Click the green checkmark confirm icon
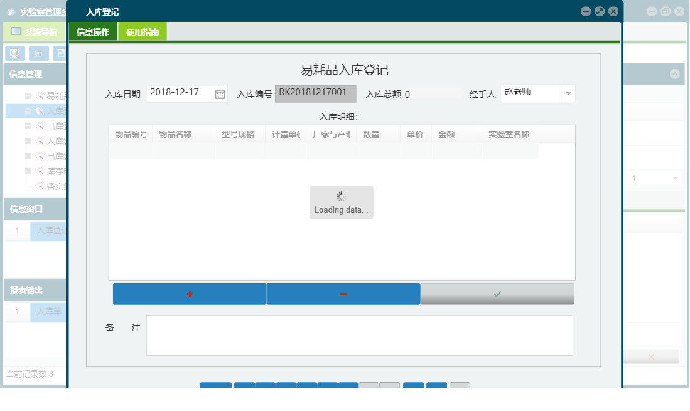The image size is (690, 411). (497, 293)
